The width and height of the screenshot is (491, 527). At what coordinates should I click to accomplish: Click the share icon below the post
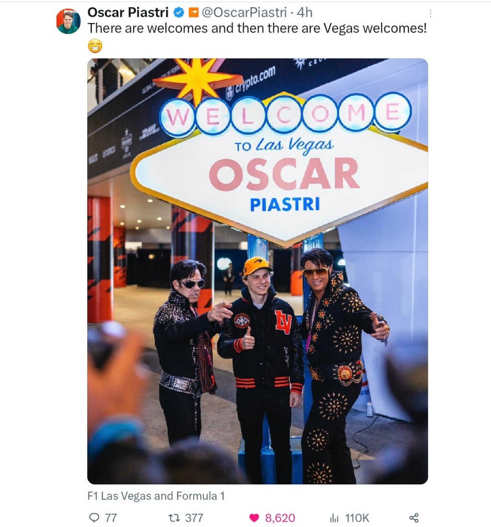click(414, 517)
